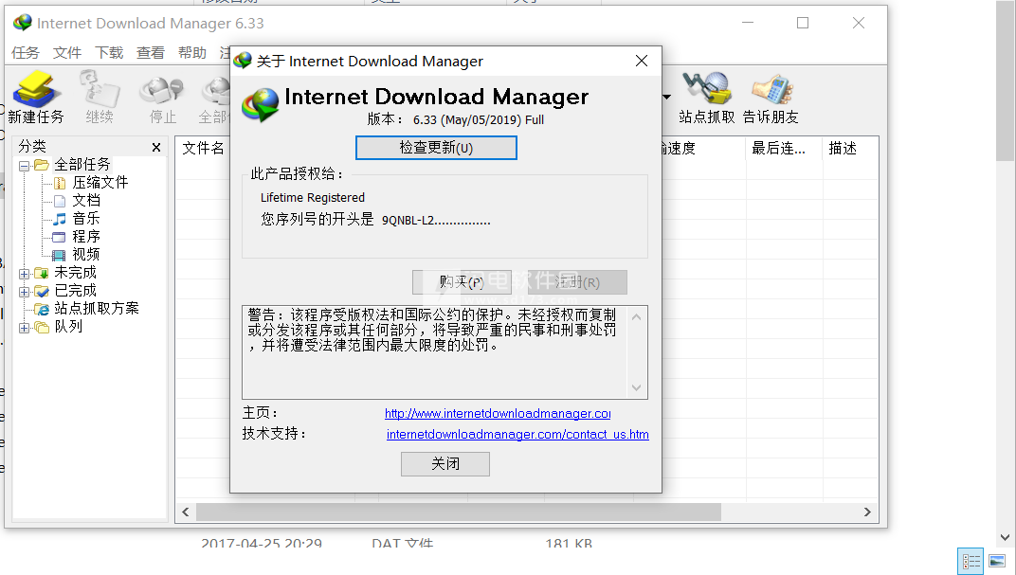Switch background window to details view icon
This screenshot has width=1016, height=575.
click(x=971, y=561)
